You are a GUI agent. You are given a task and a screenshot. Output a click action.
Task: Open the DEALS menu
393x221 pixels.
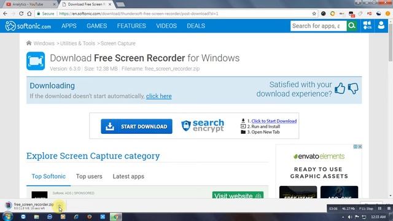(196, 26)
